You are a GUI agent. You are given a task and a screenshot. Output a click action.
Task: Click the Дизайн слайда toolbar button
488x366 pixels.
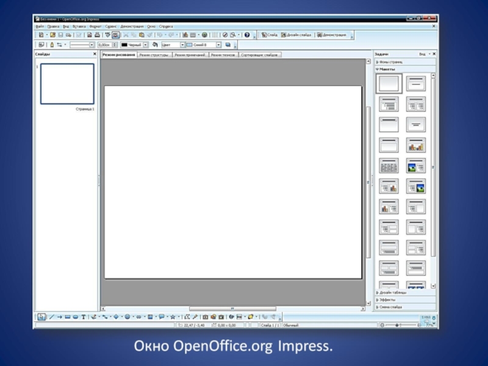(296, 35)
